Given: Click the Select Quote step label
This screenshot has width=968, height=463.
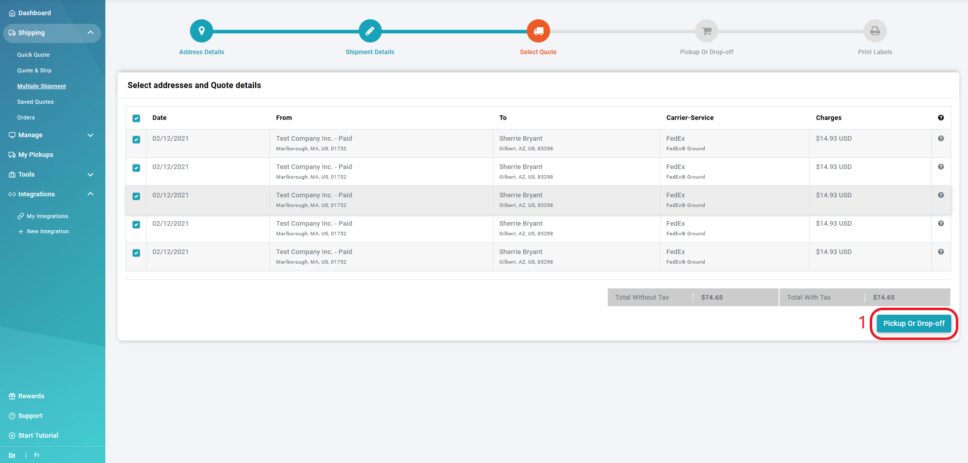Looking at the screenshot, I should tap(538, 52).
